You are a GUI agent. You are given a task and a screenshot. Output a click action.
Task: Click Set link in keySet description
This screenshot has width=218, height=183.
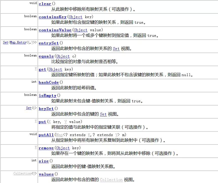point(103,114)
